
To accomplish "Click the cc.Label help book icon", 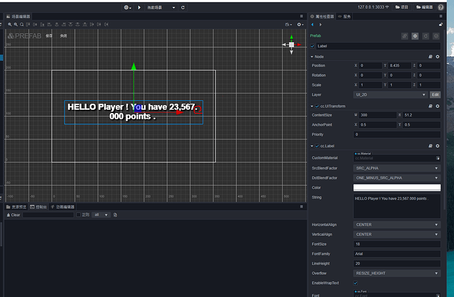I will (430, 146).
